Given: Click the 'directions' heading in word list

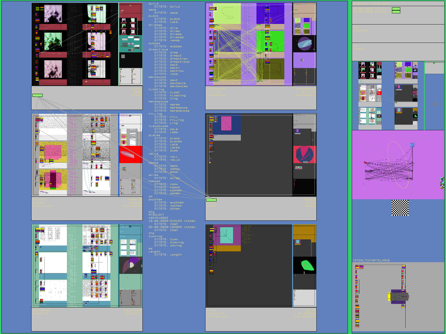Looking at the screenshot, I should click(x=158, y=50).
